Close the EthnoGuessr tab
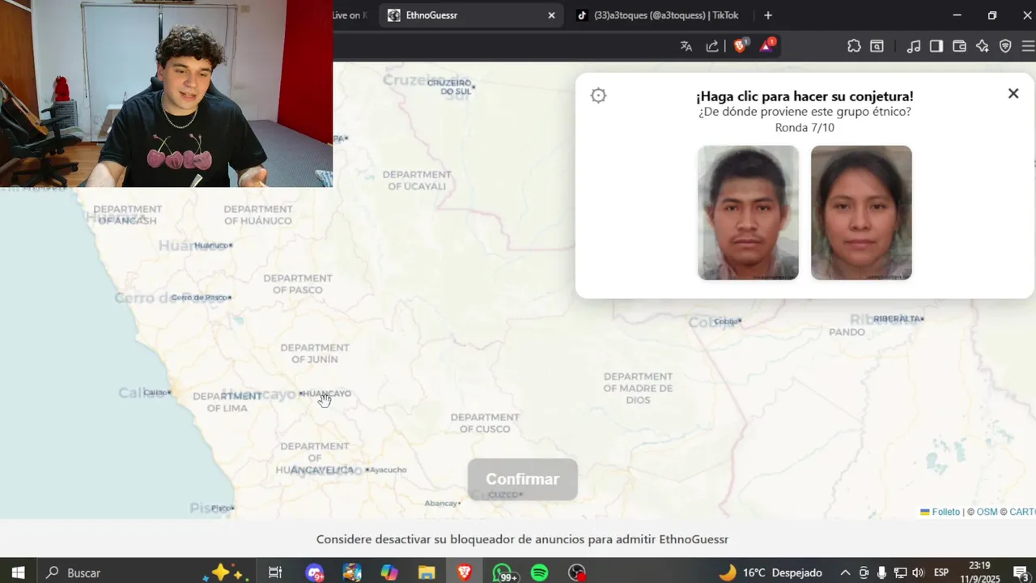 click(551, 15)
